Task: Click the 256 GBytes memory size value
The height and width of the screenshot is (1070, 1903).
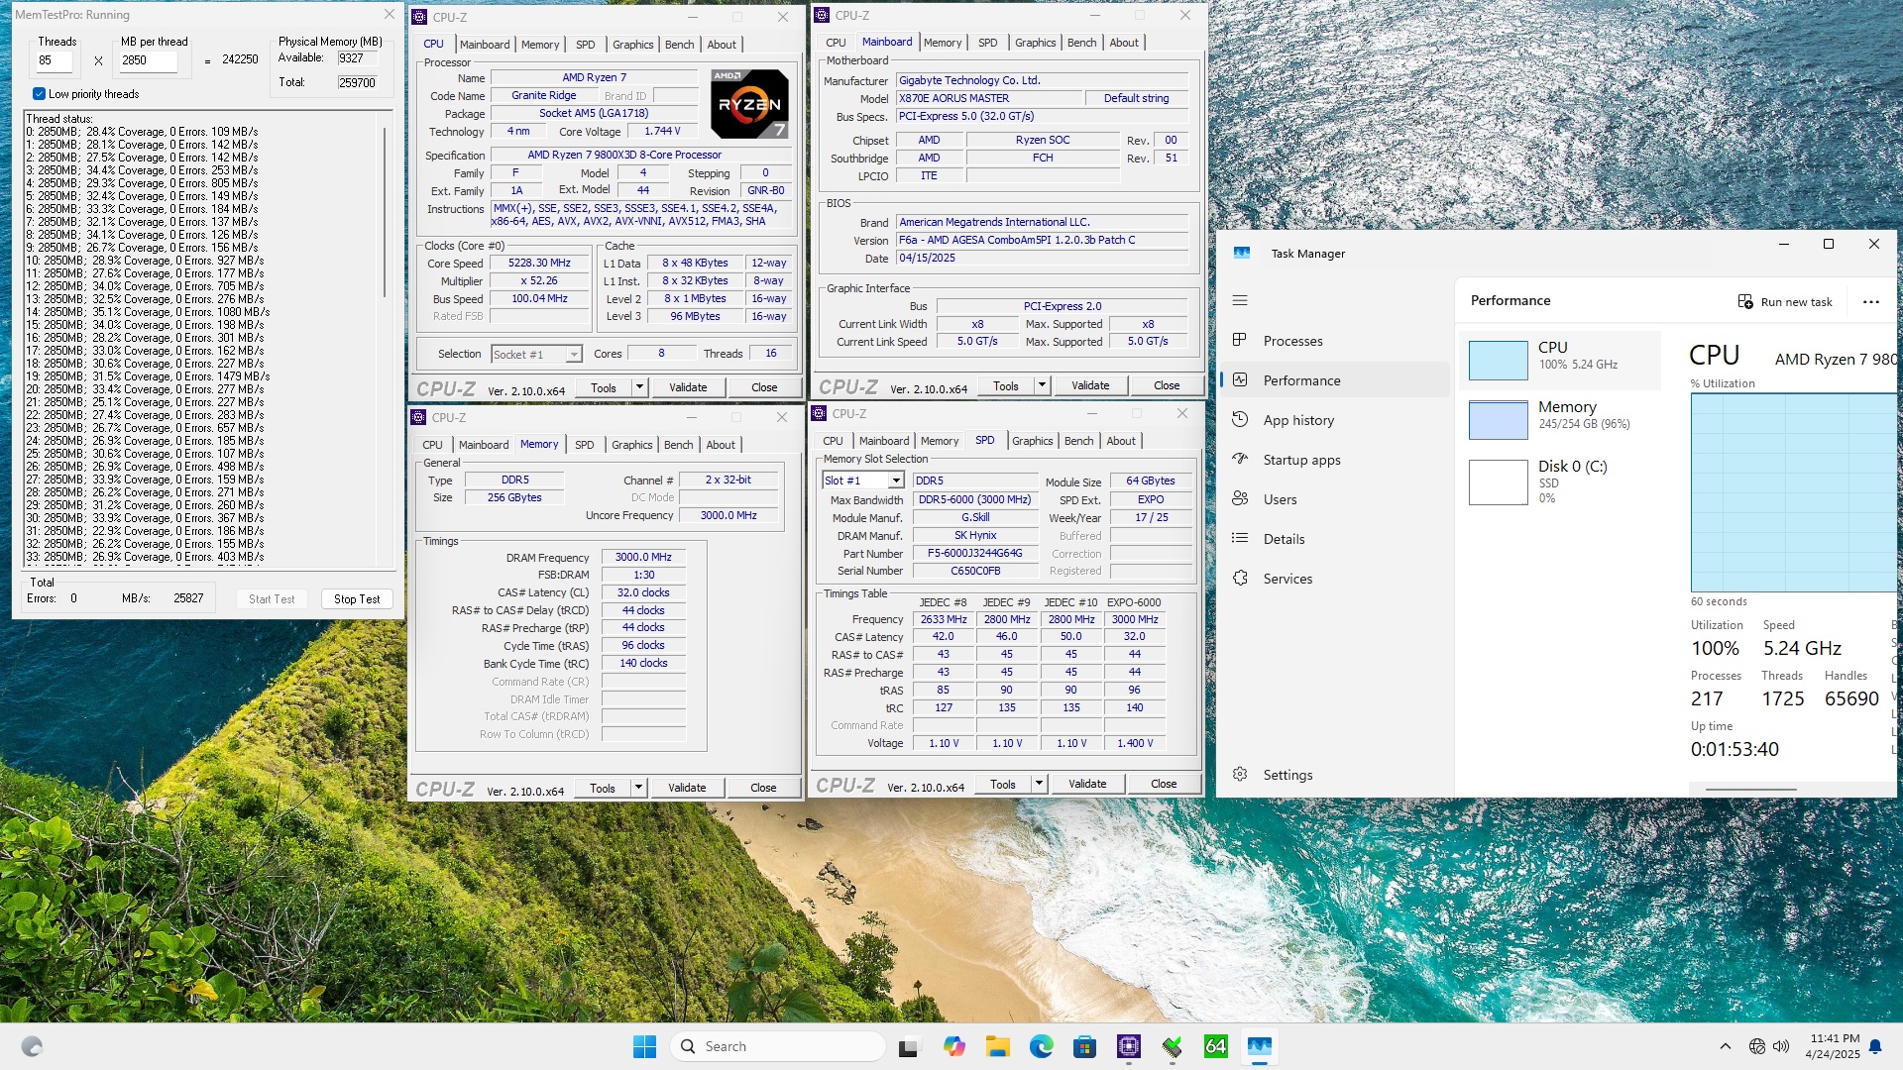Action: pos(514,497)
